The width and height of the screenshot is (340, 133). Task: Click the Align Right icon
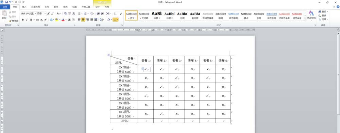87,20
